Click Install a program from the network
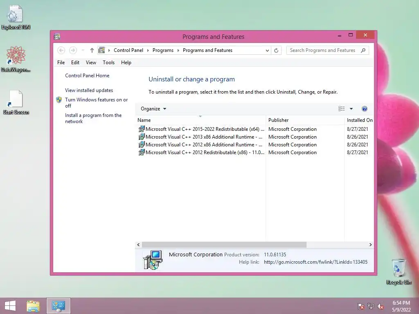The width and height of the screenshot is (419, 314). 93,118
